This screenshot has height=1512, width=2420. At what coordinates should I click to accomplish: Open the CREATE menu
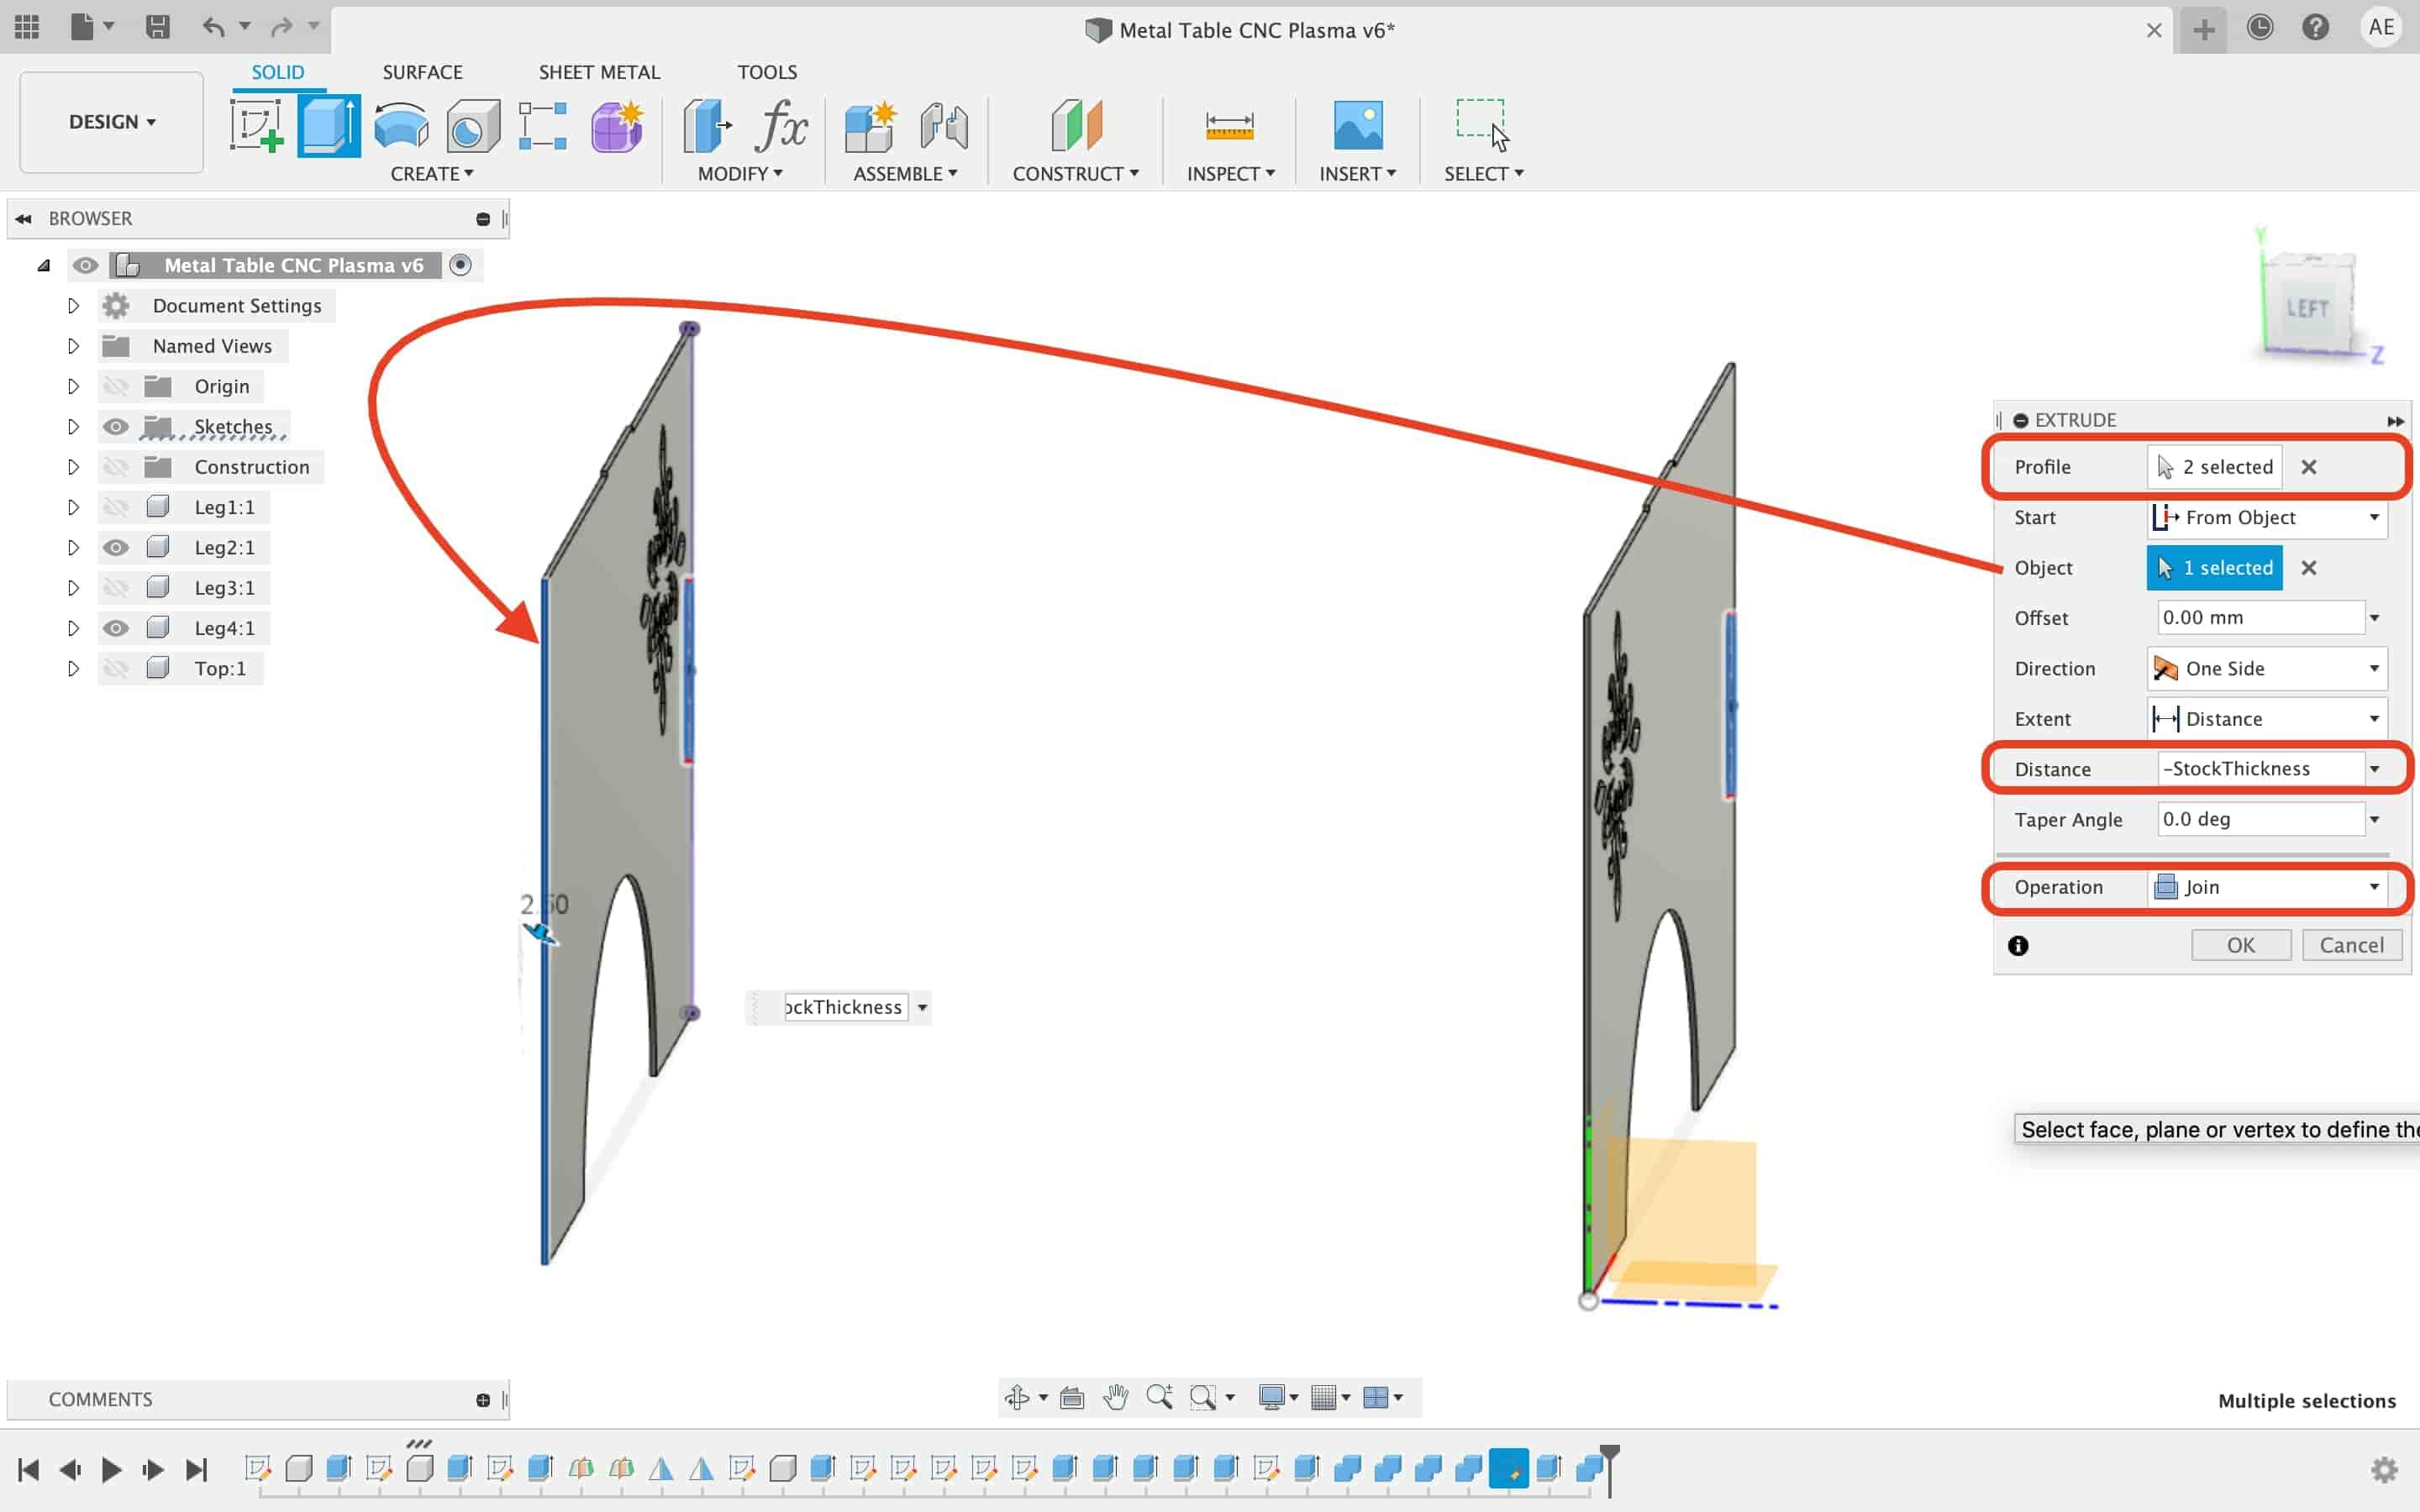pyautogui.click(x=432, y=174)
